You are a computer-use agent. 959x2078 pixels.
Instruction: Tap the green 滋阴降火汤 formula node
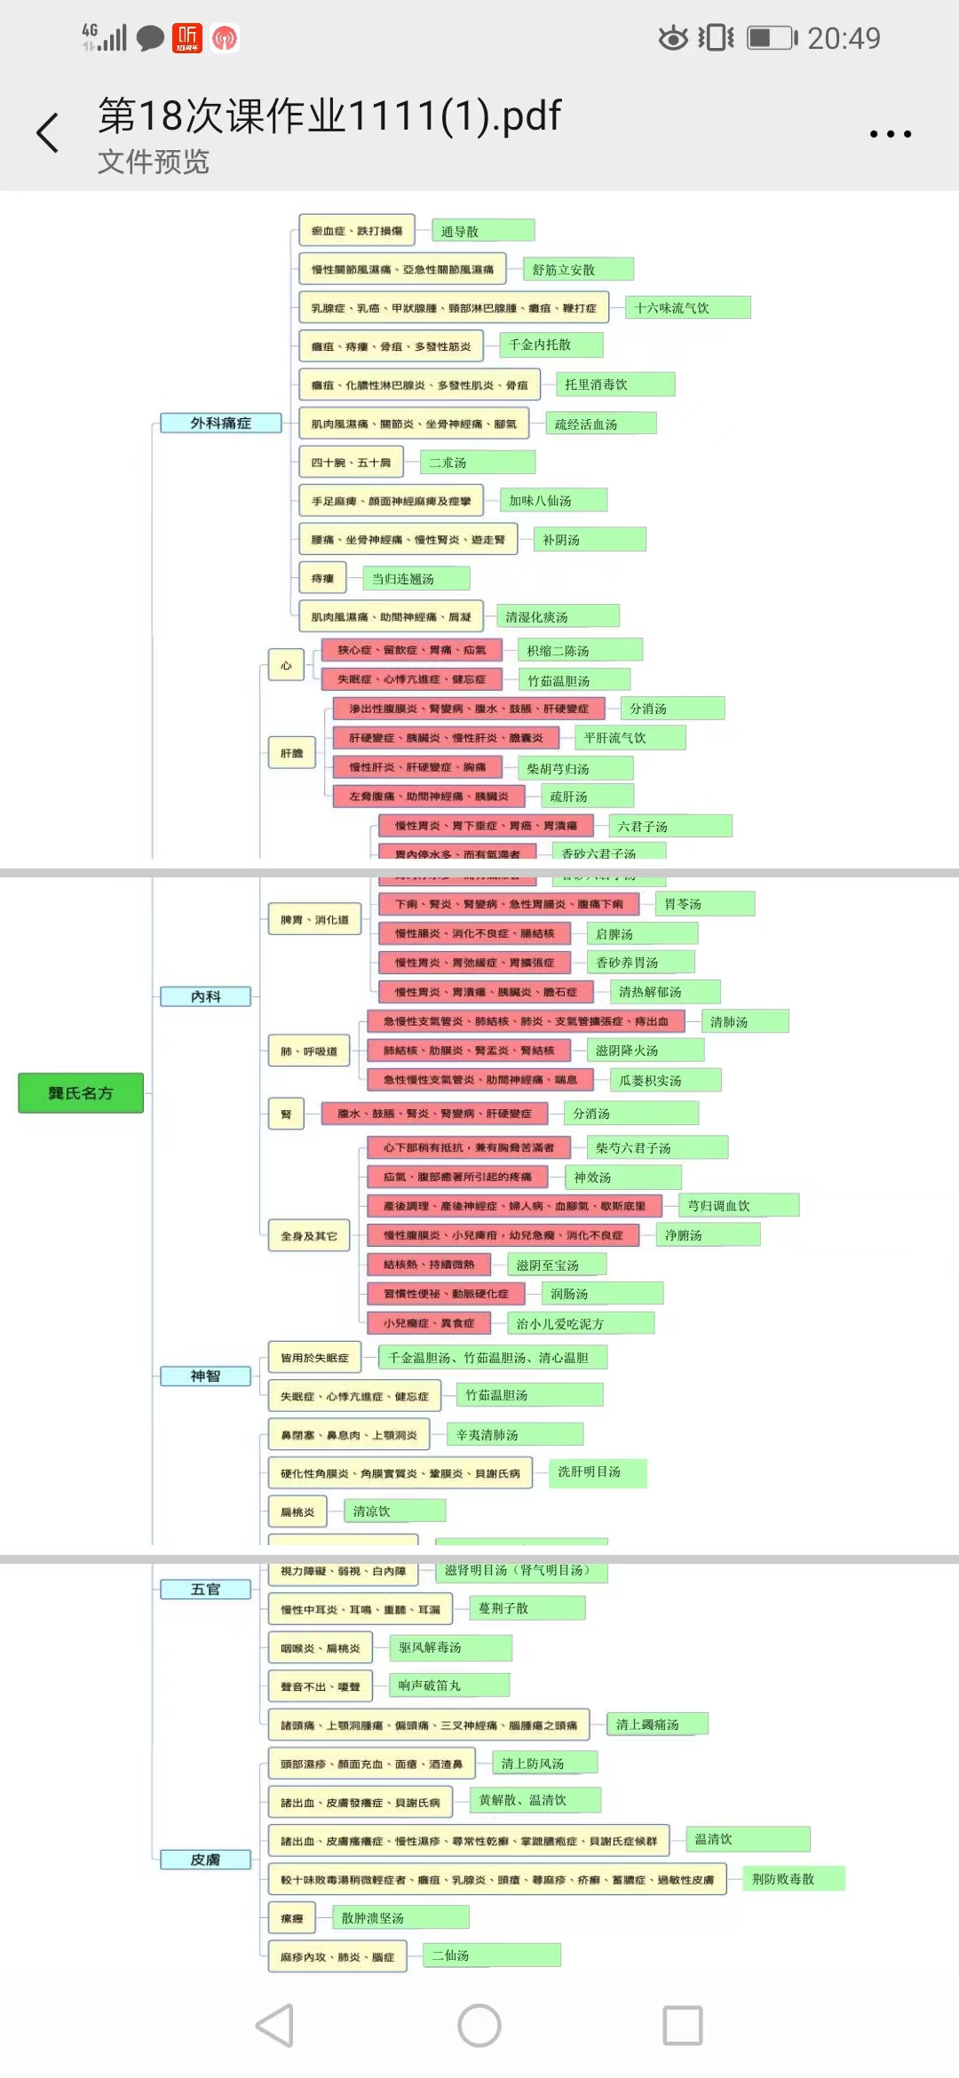point(646,1051)
